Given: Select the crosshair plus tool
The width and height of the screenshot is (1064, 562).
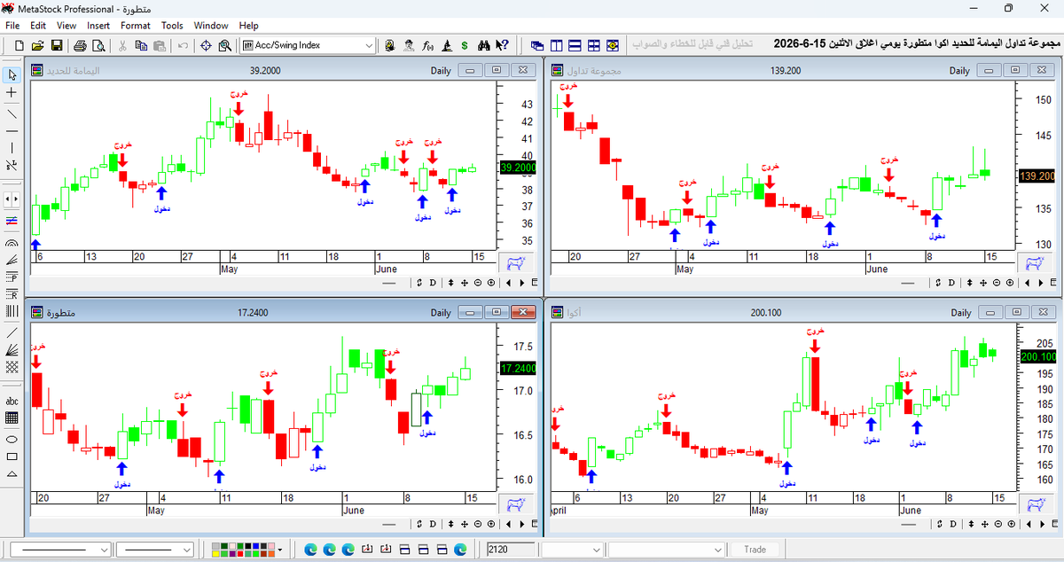Looking at the screenshot, I should tap(12, 93).
